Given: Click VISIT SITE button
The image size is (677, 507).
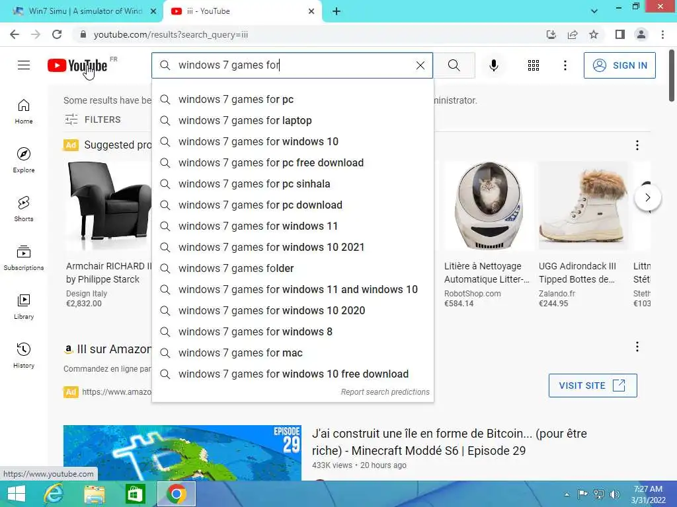Looking at the screenshot, I should [x=593, y=386].
